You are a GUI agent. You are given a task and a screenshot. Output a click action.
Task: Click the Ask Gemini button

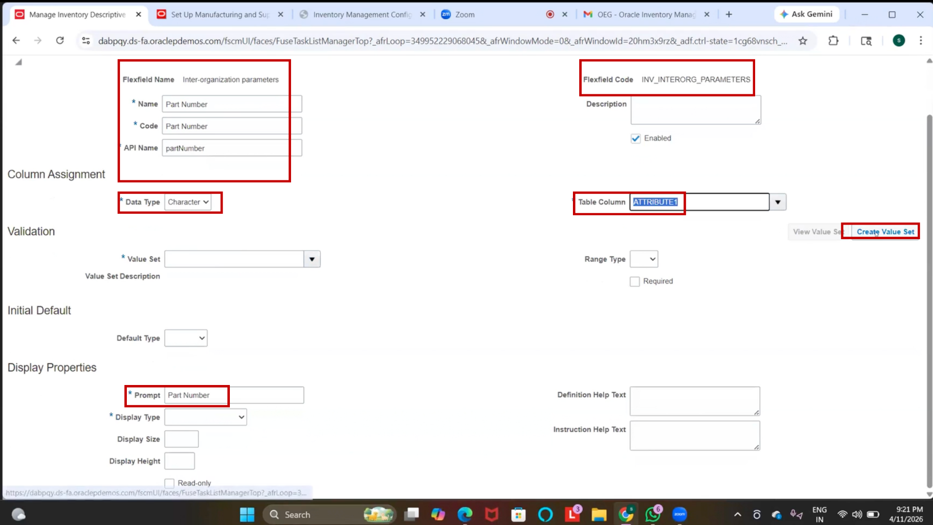[807, 15]
